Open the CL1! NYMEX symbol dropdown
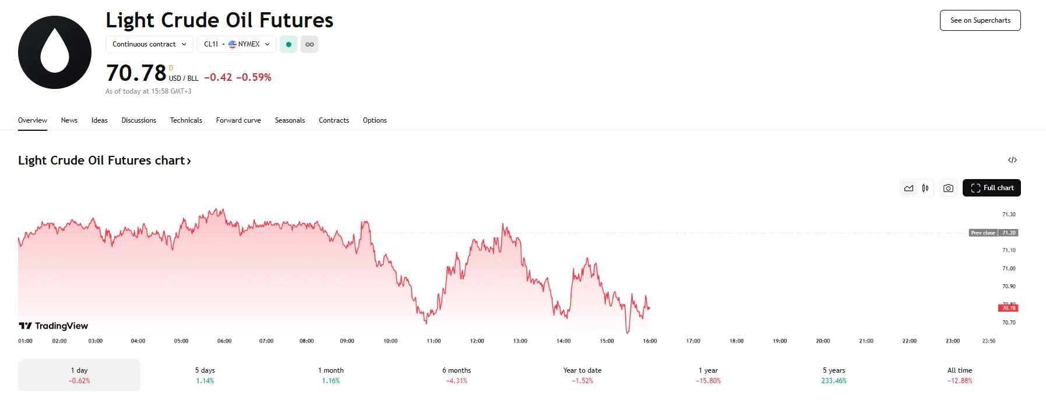 coord(237,44)
